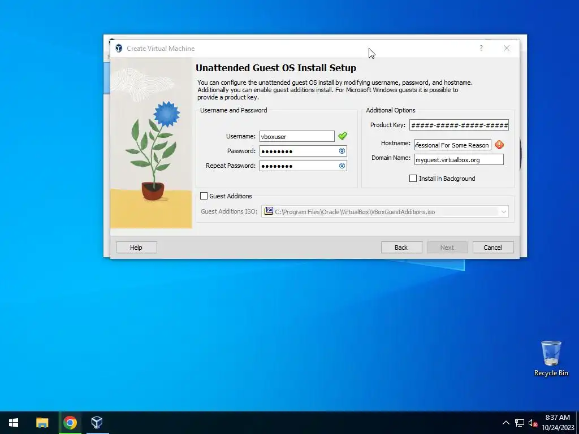The width and height of the screenshot is (579, 434).
Task: Click the VirtualBox taskbar icon
Action: 97,423
